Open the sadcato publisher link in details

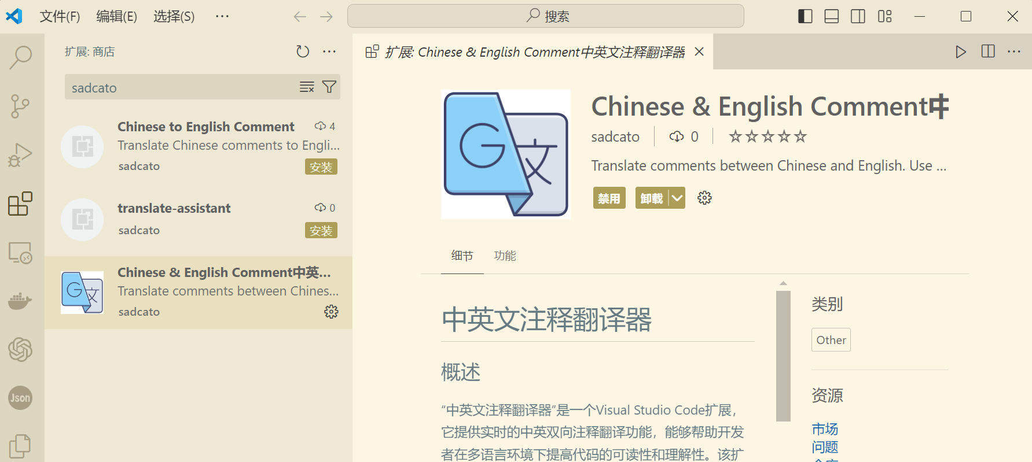pos(615,136)
